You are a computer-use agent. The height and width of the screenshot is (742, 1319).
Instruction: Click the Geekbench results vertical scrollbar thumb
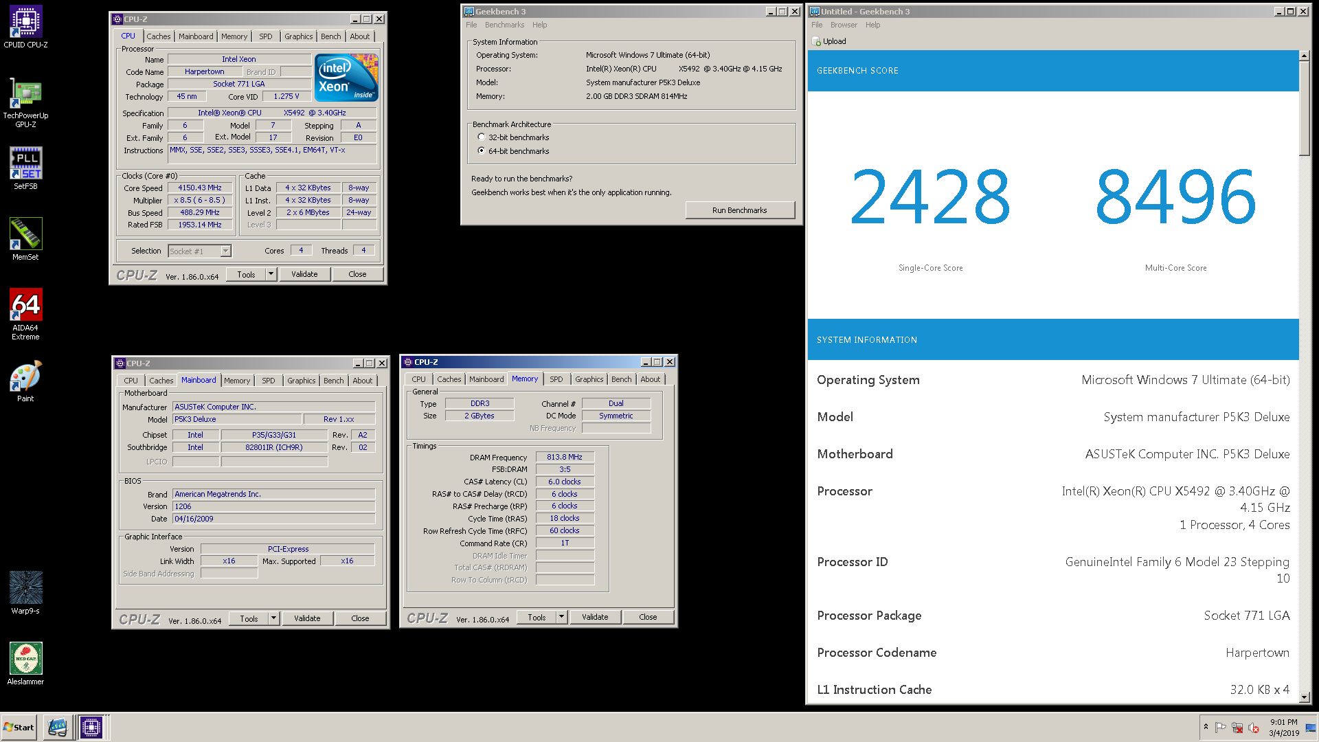pyautogui.click(x=1304, y=108)
